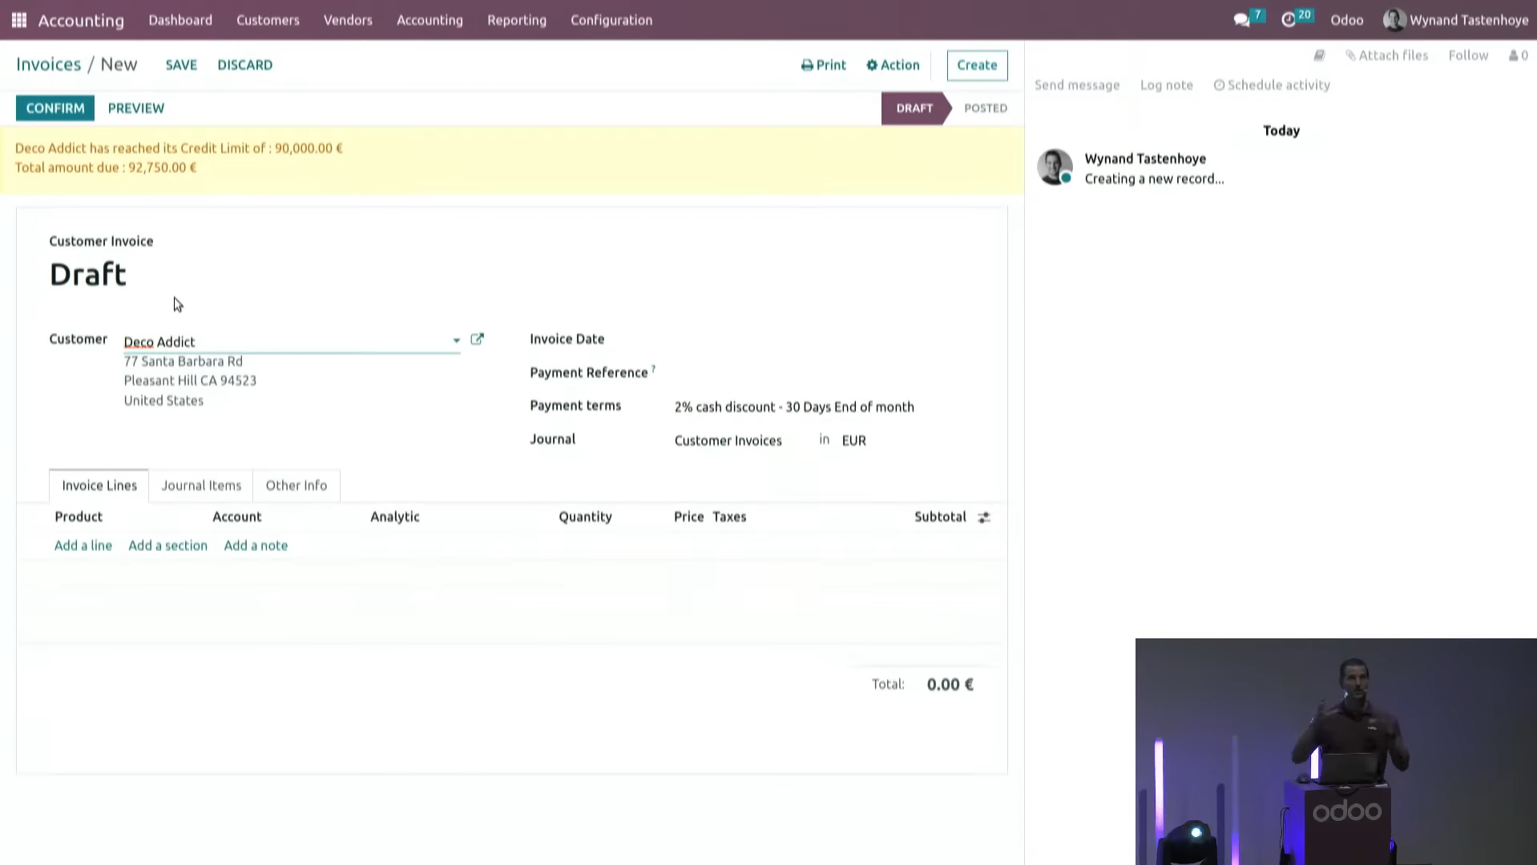
Task: Switch to the Other Info tab
Action: (297, 485)
